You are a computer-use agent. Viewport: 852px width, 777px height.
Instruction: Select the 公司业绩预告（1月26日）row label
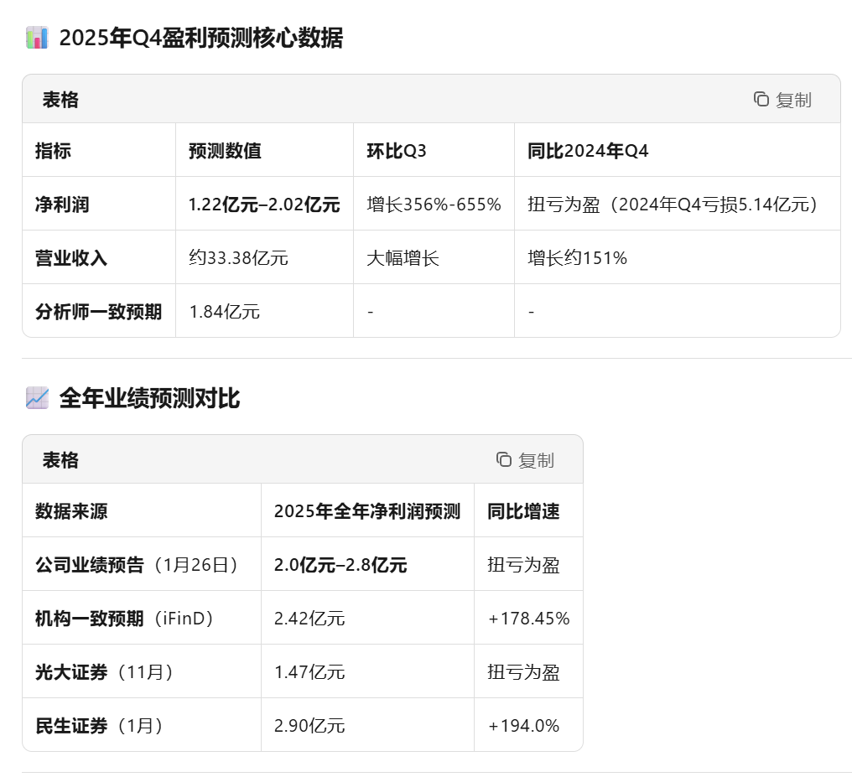coord(137,564)
